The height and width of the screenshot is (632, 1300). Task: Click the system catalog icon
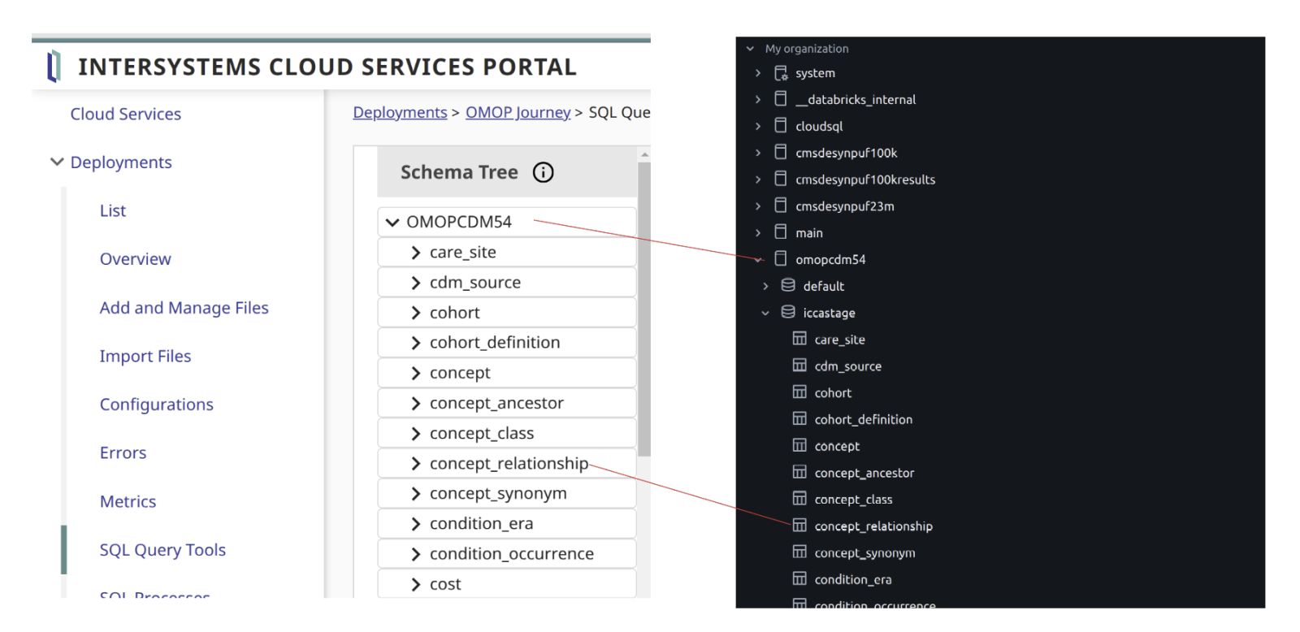tap(781, 73)
